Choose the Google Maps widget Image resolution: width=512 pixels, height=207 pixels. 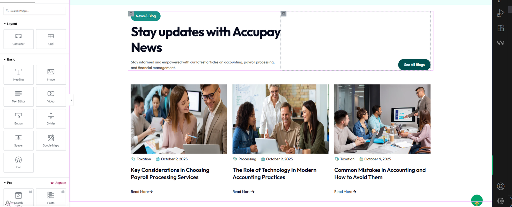click(x=51, y=141)
